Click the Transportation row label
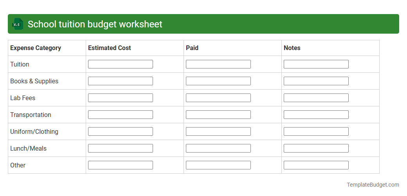The width and height of the screenshot is (407, 196). point(31,115)
